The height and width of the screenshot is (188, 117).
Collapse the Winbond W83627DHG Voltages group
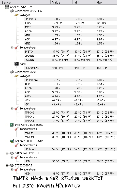point(12,15)
